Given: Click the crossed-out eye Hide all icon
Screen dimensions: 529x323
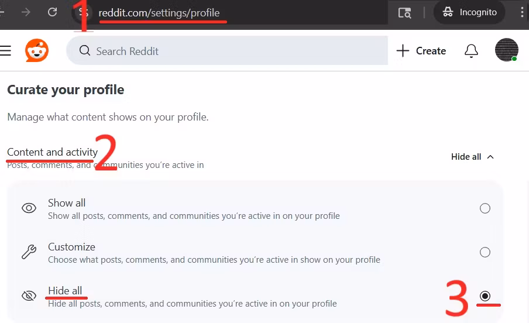Looking at the screenshot, I should pyautogui.click(x=29, y=296).
